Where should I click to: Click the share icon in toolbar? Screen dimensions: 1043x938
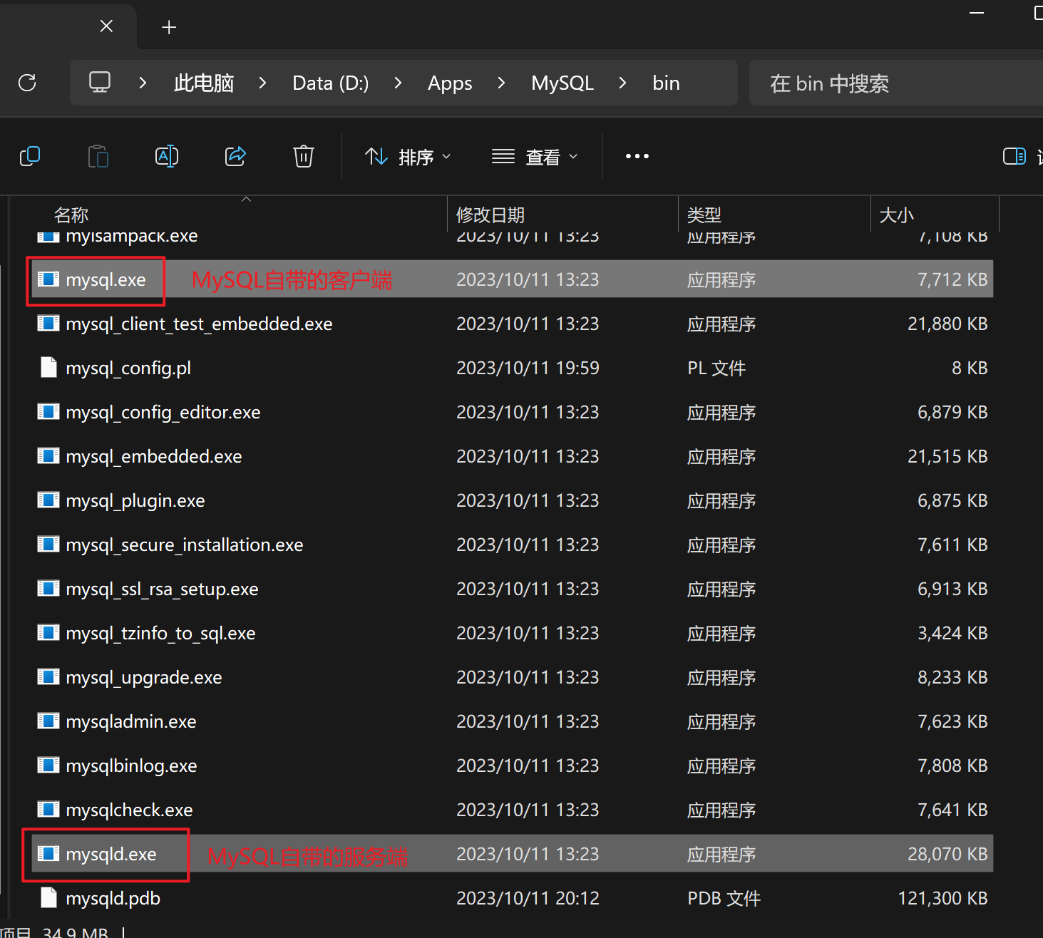click(235, 156)
